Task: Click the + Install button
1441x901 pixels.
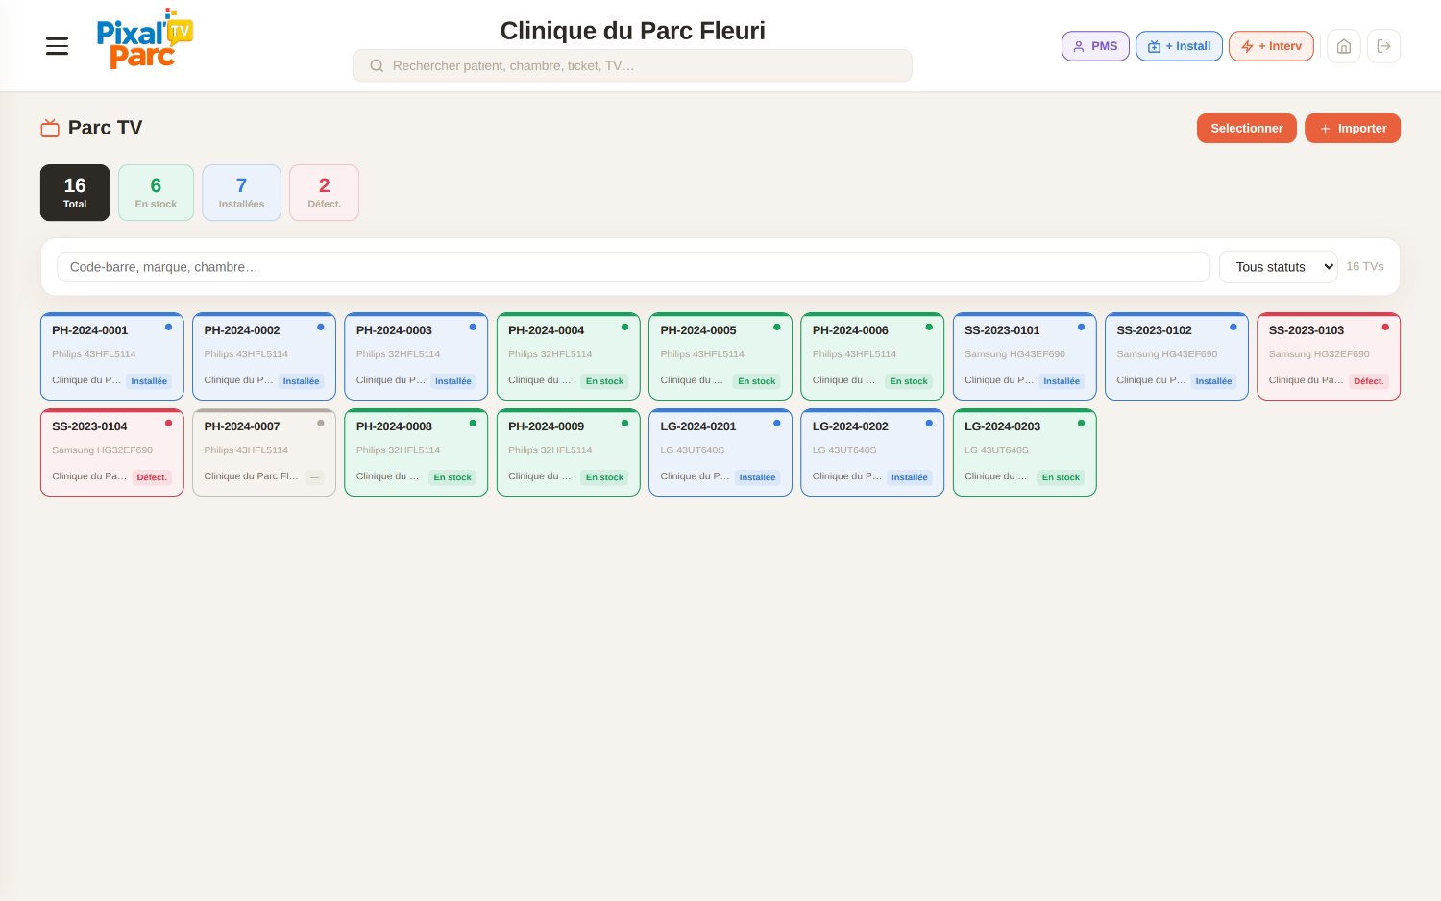Action: tap(1179, 46)
